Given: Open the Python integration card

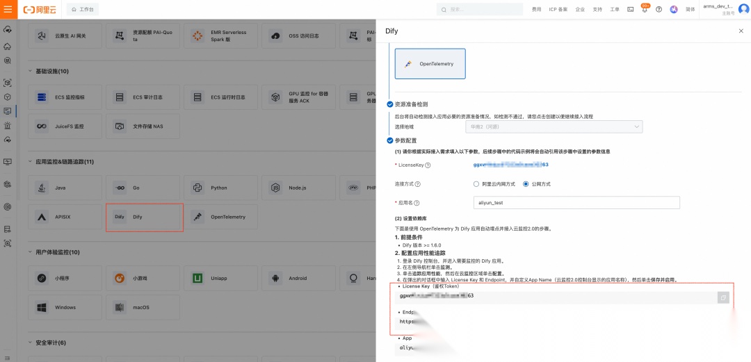Looking at the screenshot, I should pyautogui.click(x=220, y=188).
